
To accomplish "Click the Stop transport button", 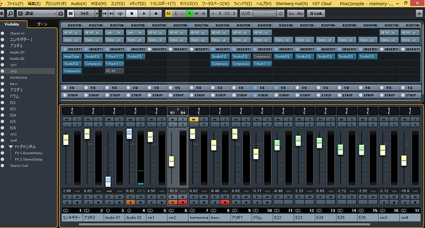I will (x=132, y=13).
